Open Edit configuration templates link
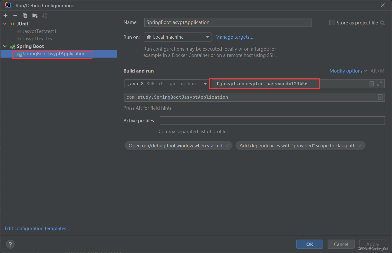The height and width of the screenshot is (253, 392). click(37, 228)
